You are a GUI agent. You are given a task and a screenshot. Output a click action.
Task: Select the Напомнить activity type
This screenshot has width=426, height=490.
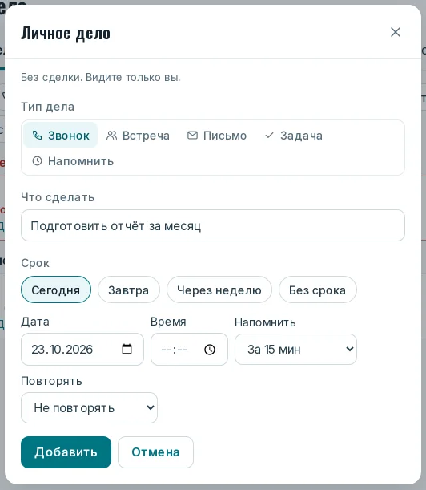point(73,161)
